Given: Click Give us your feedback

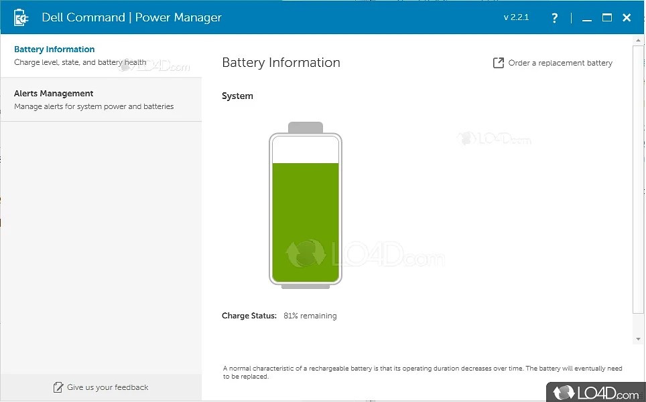Looking at the screenshot, I should [x=107, y=387].
